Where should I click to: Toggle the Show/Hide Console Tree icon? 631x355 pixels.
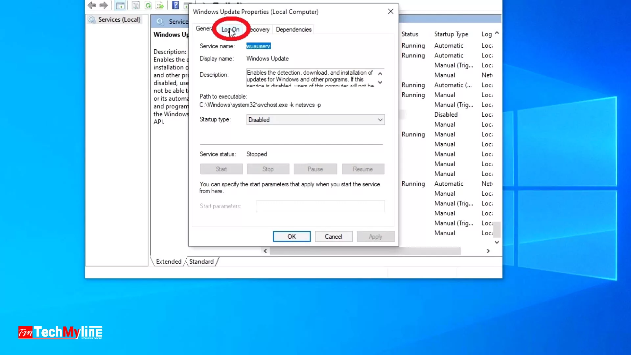[120, 5]
